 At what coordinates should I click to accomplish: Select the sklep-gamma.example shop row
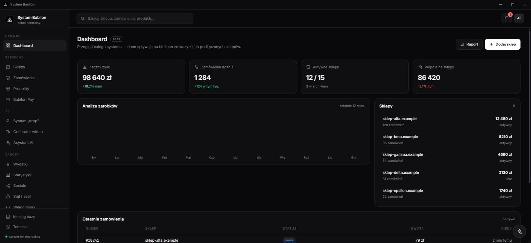447,158
